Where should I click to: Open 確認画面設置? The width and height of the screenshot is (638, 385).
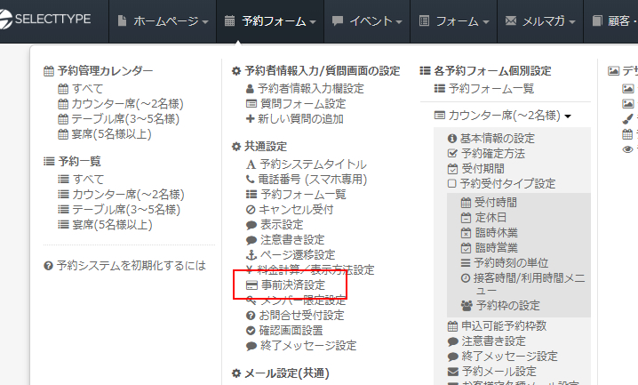pyautogui.click(x=284, y=331)
